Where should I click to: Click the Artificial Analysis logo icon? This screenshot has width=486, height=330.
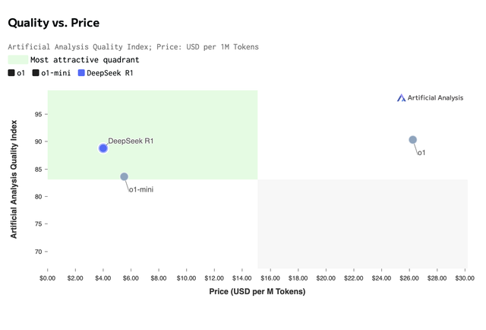[402, 97]
